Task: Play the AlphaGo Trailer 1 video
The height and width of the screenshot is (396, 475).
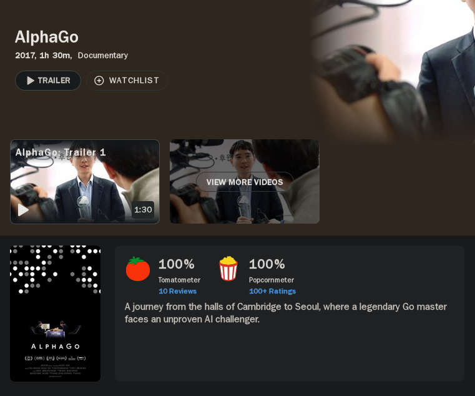Action: point(23,210)
